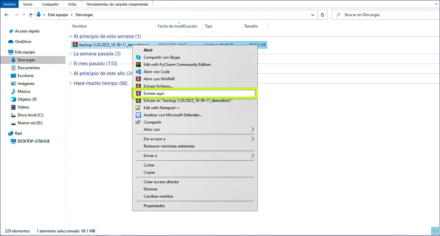Switch to the Vista ribbon tab
Screen dimensions: 440x236
72,4
